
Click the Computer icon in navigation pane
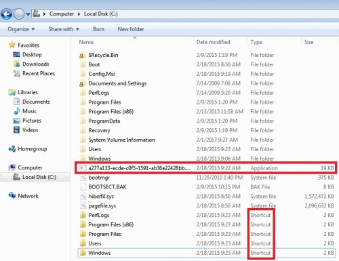[x=12, y=167]
